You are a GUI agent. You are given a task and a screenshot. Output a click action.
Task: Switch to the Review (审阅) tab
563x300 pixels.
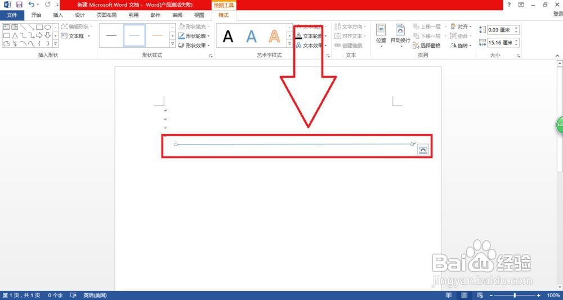click(177, 15)
